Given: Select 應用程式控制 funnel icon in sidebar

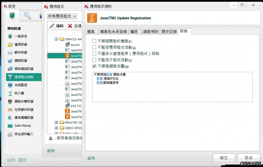Looking at the screenshot, I should click(10, 77).
